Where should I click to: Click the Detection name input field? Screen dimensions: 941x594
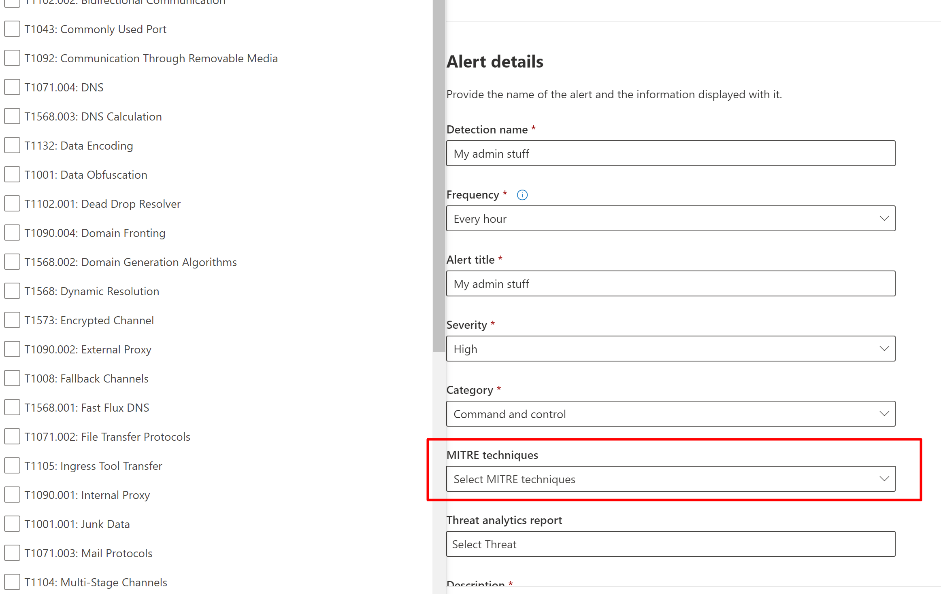(671, 154)
